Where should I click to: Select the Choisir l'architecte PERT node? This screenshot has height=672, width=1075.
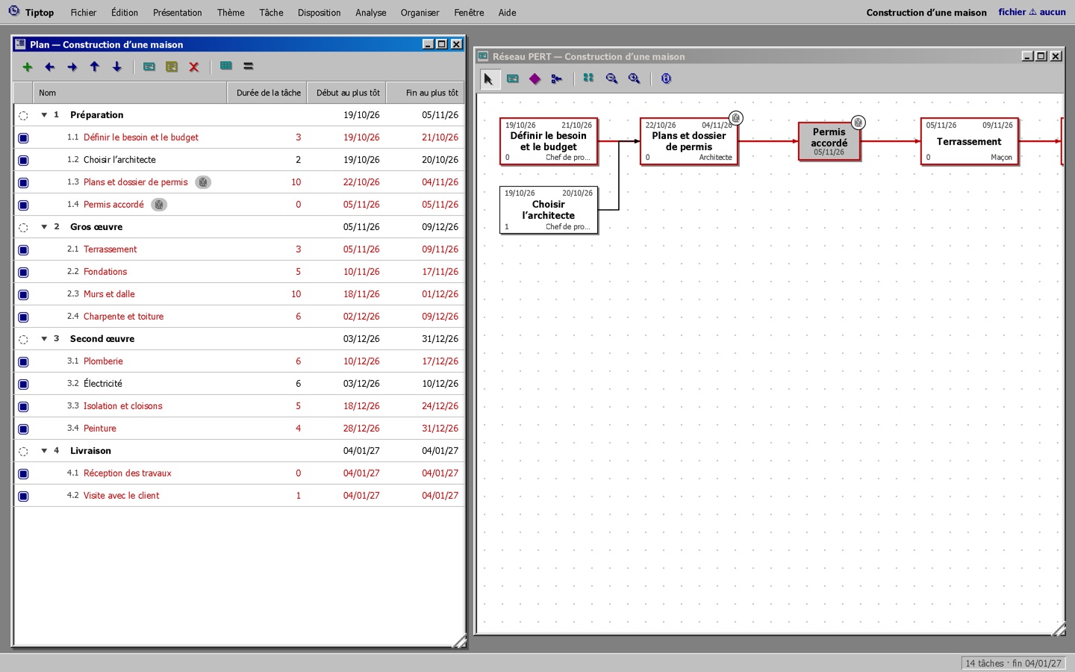tap(549, 210)
